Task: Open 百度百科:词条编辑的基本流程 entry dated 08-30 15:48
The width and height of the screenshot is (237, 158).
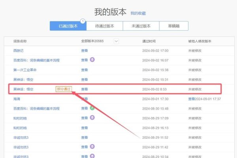Action: click(36, 109)
